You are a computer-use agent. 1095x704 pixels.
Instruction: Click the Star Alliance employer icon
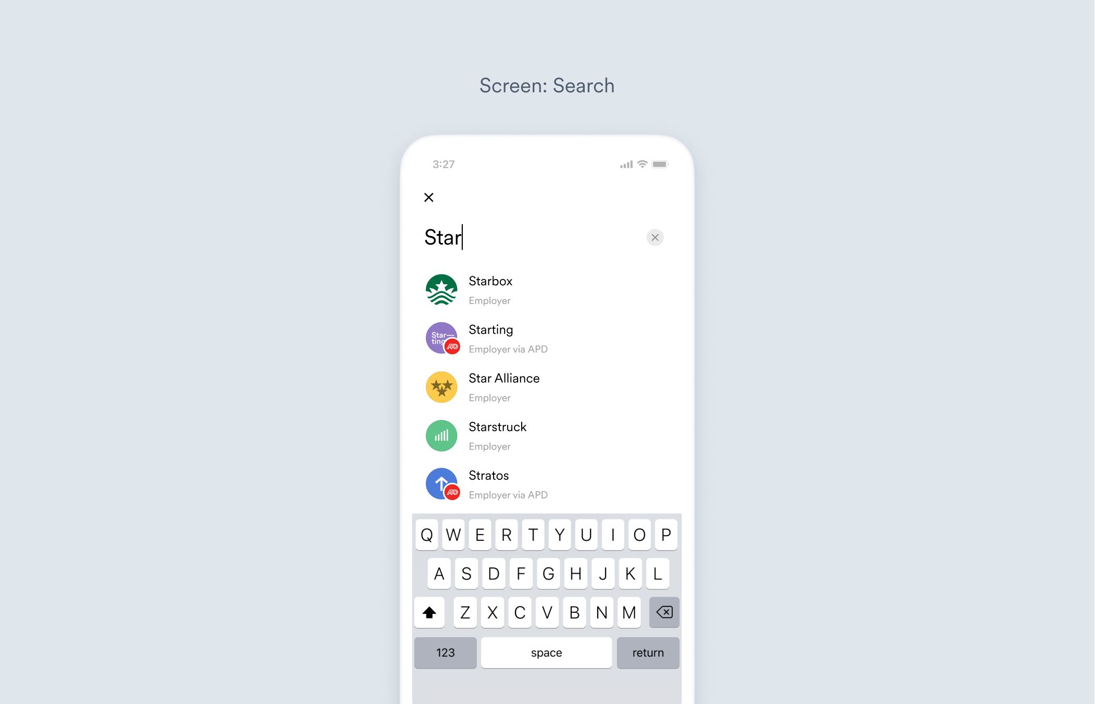pyautogui.click(x=441, y=385)
